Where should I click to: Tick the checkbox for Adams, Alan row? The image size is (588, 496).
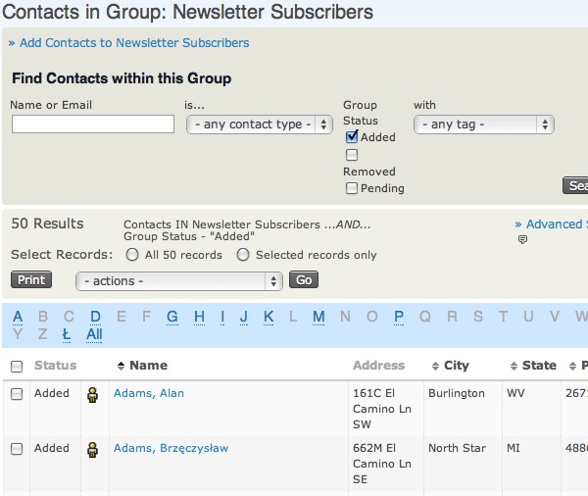tap(17, 394)
